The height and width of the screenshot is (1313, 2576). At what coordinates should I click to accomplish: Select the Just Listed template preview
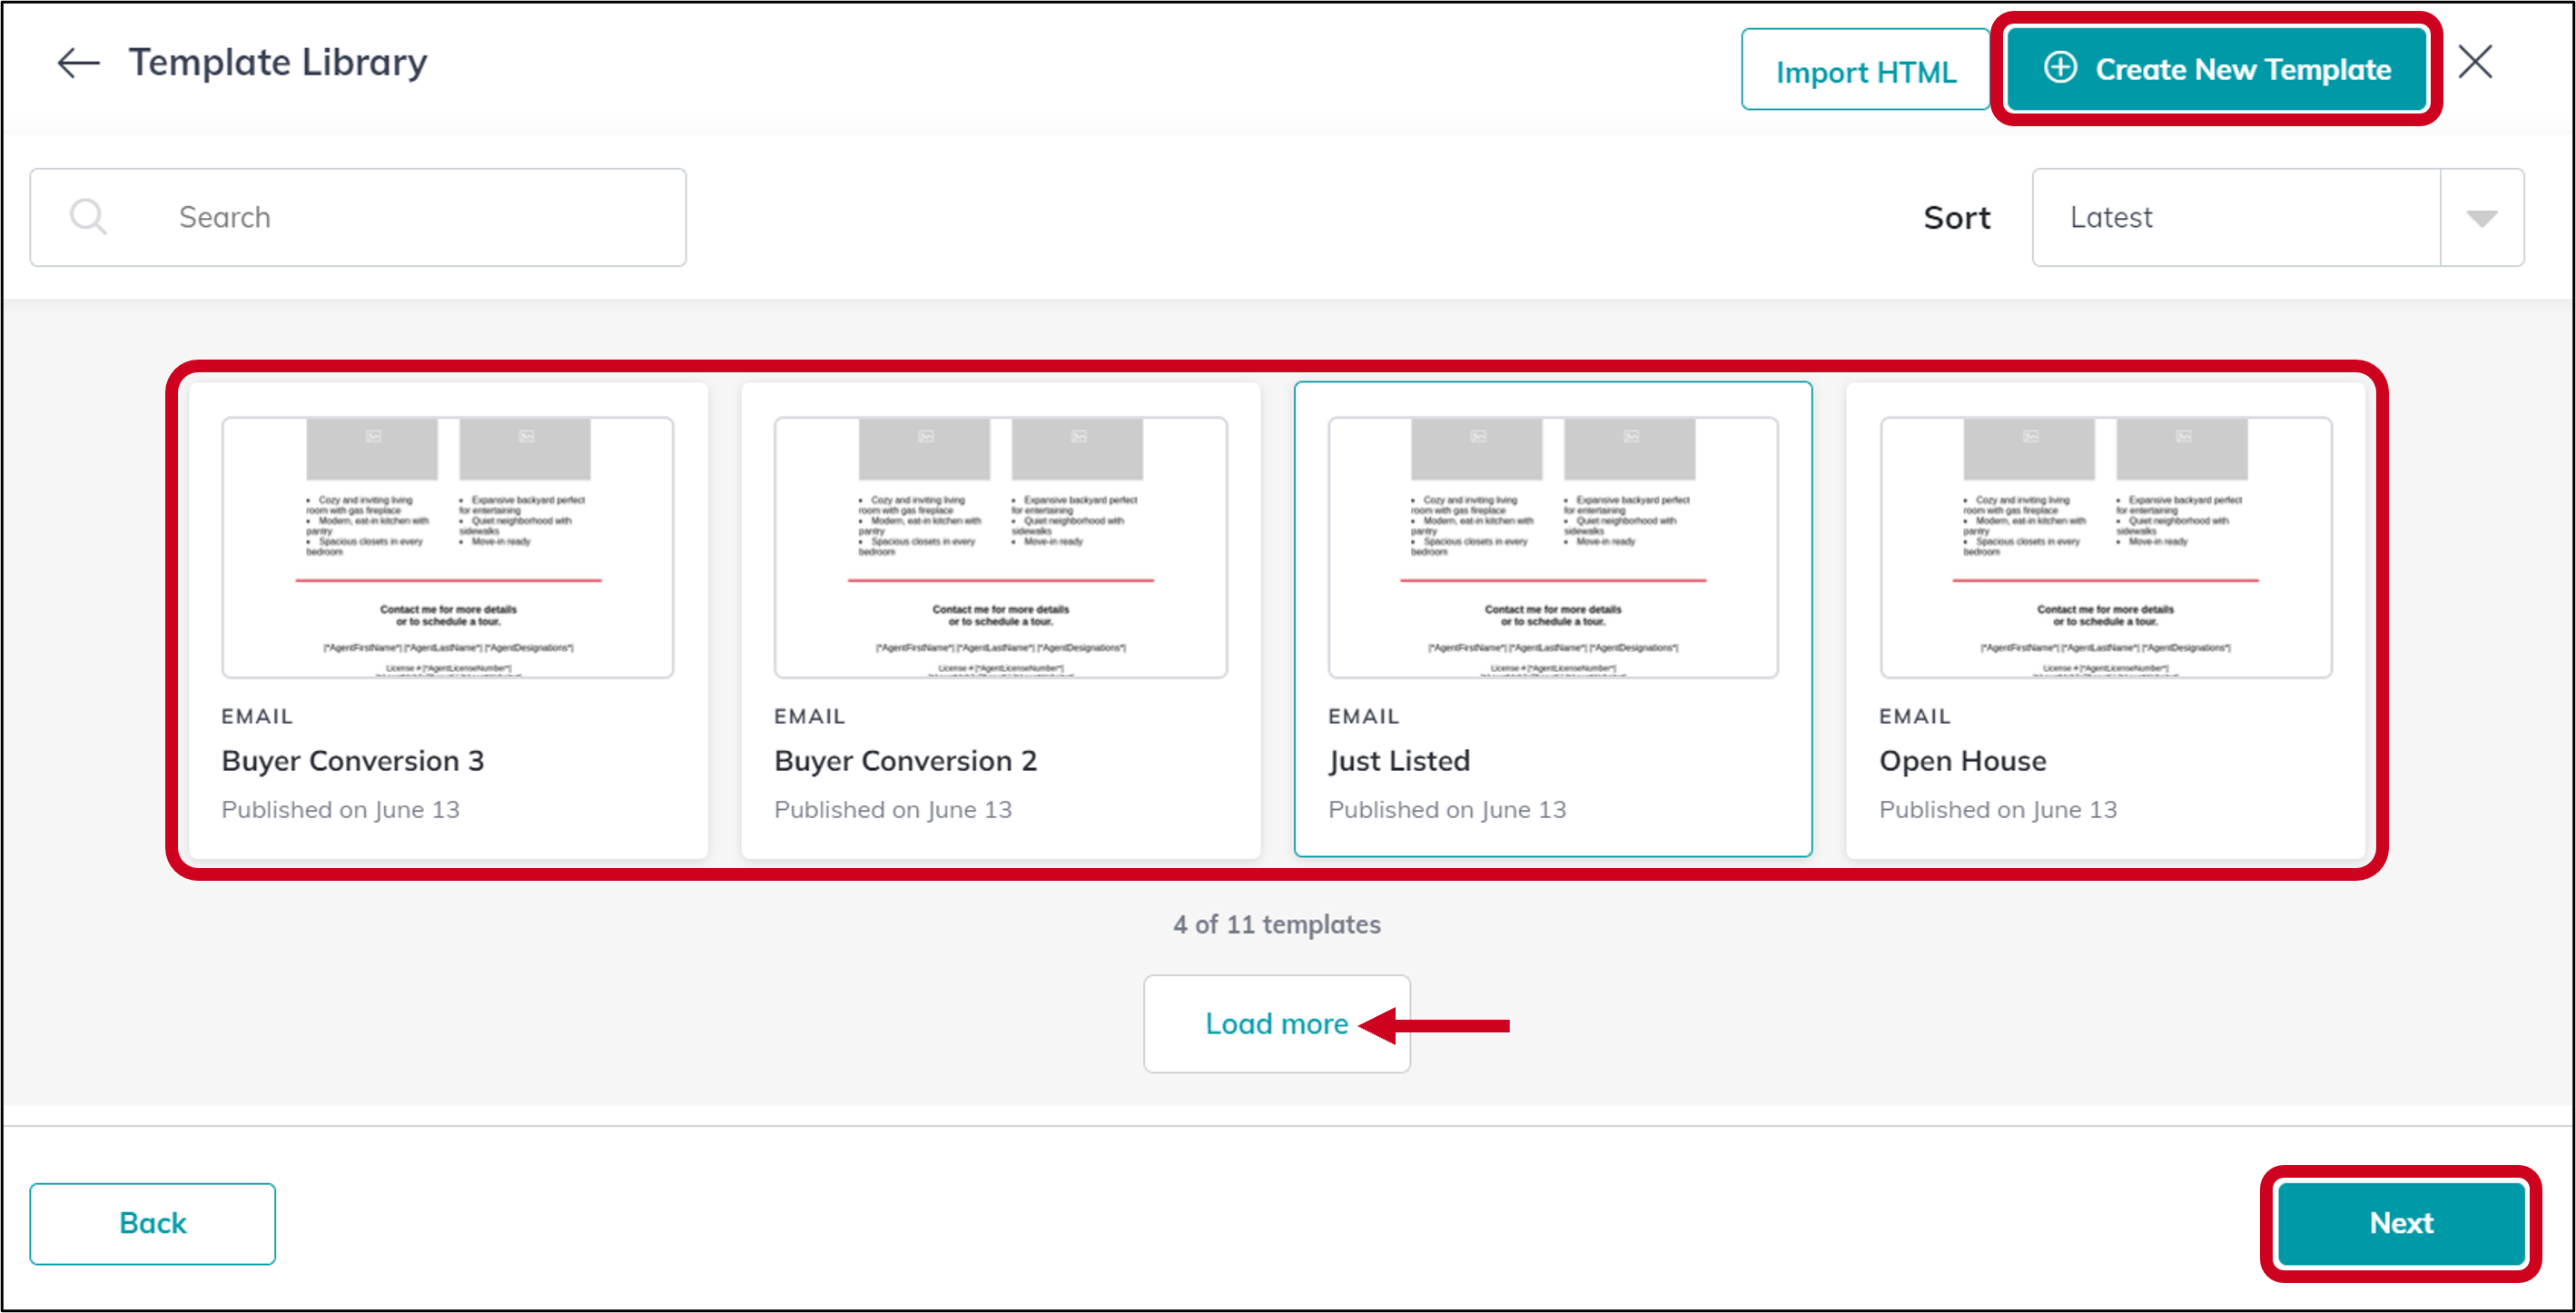click(x=1552, y=547)
